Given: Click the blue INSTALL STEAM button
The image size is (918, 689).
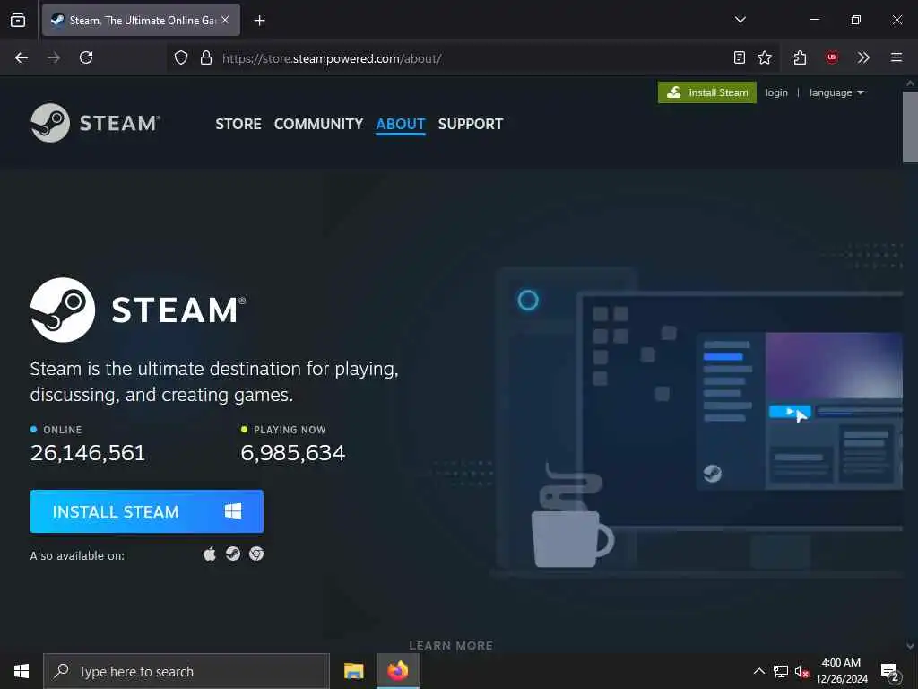Looking at the screenshot, I should pyautogui.click(x=147, y=511).
